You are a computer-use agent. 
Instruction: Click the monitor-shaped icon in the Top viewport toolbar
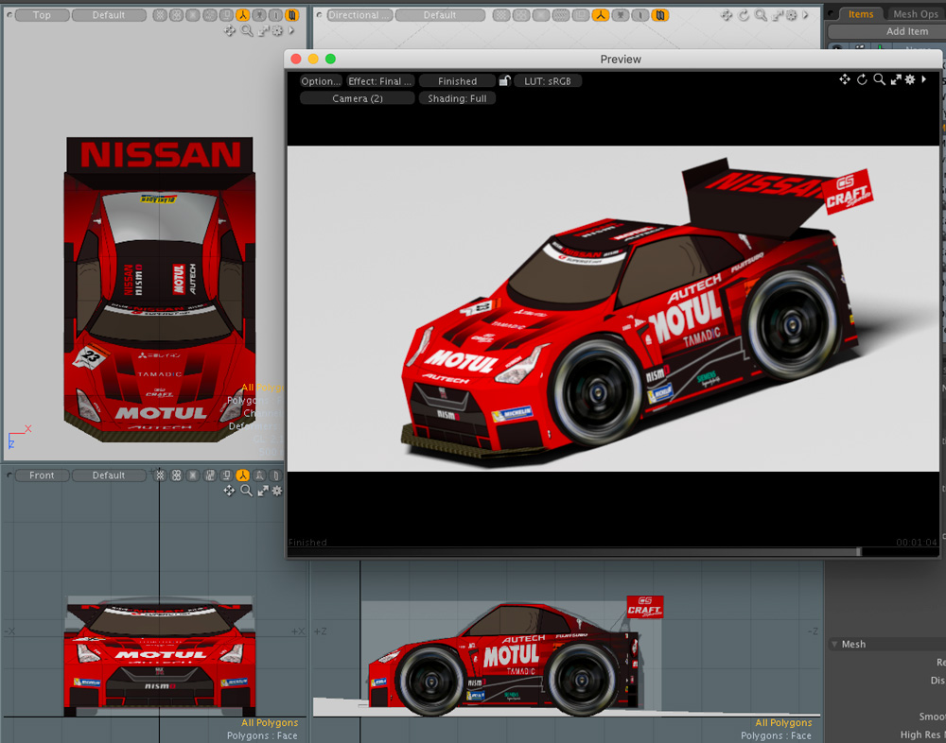[226, 15]
